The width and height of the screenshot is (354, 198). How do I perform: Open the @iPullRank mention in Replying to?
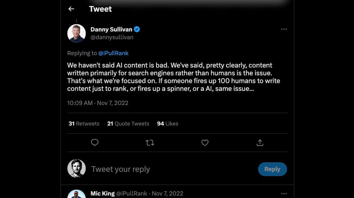[x=113, y=53]
